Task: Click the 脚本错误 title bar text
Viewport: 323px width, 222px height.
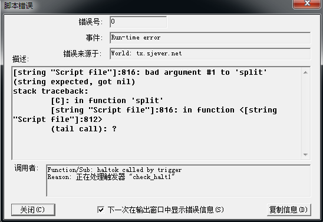Action: (18, 5)
